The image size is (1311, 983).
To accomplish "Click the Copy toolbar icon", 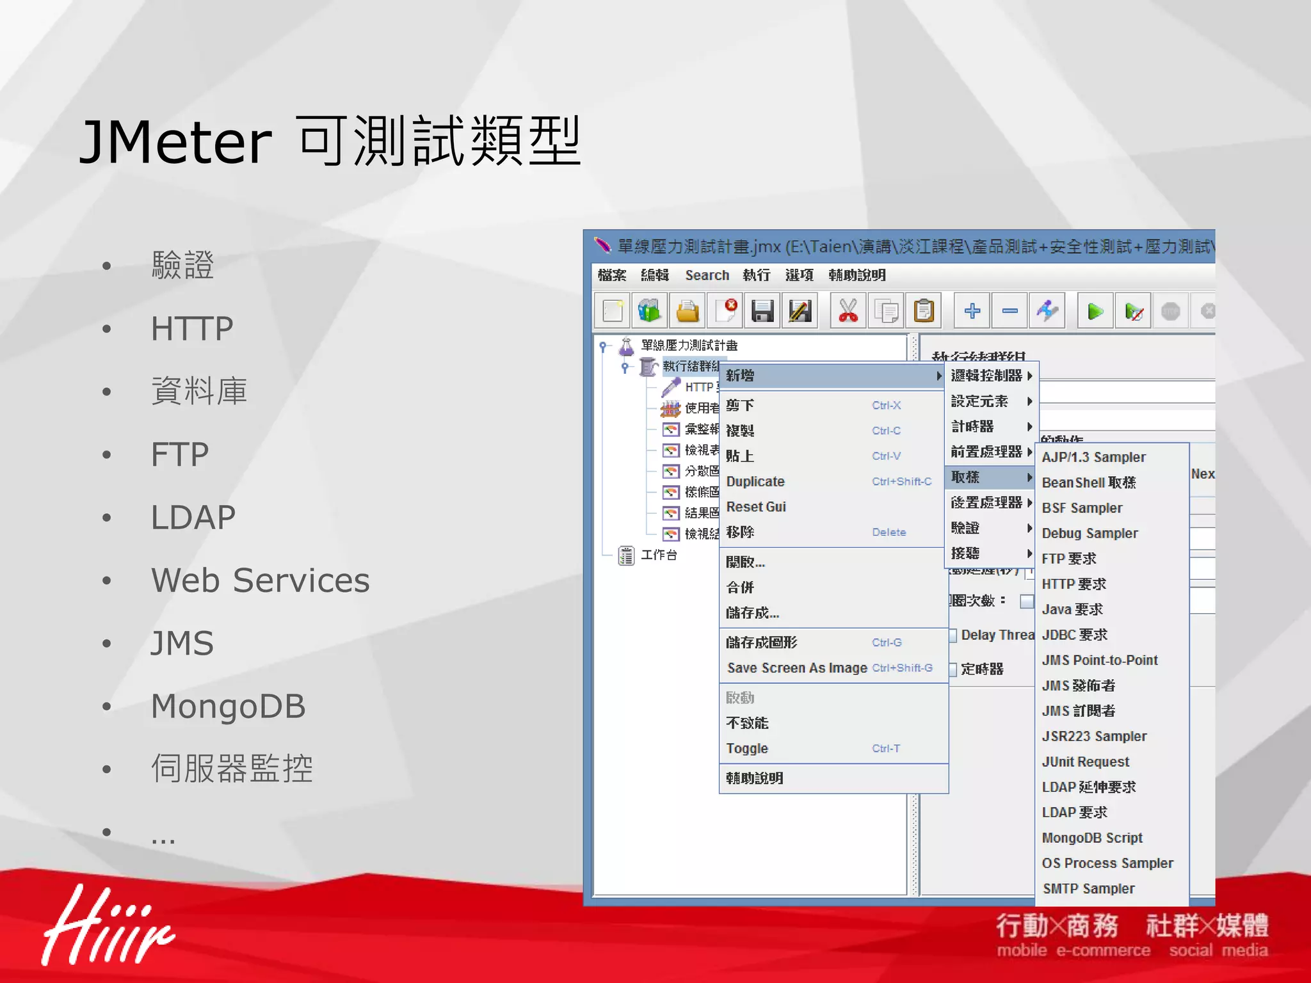I will (x=886, y=311).
